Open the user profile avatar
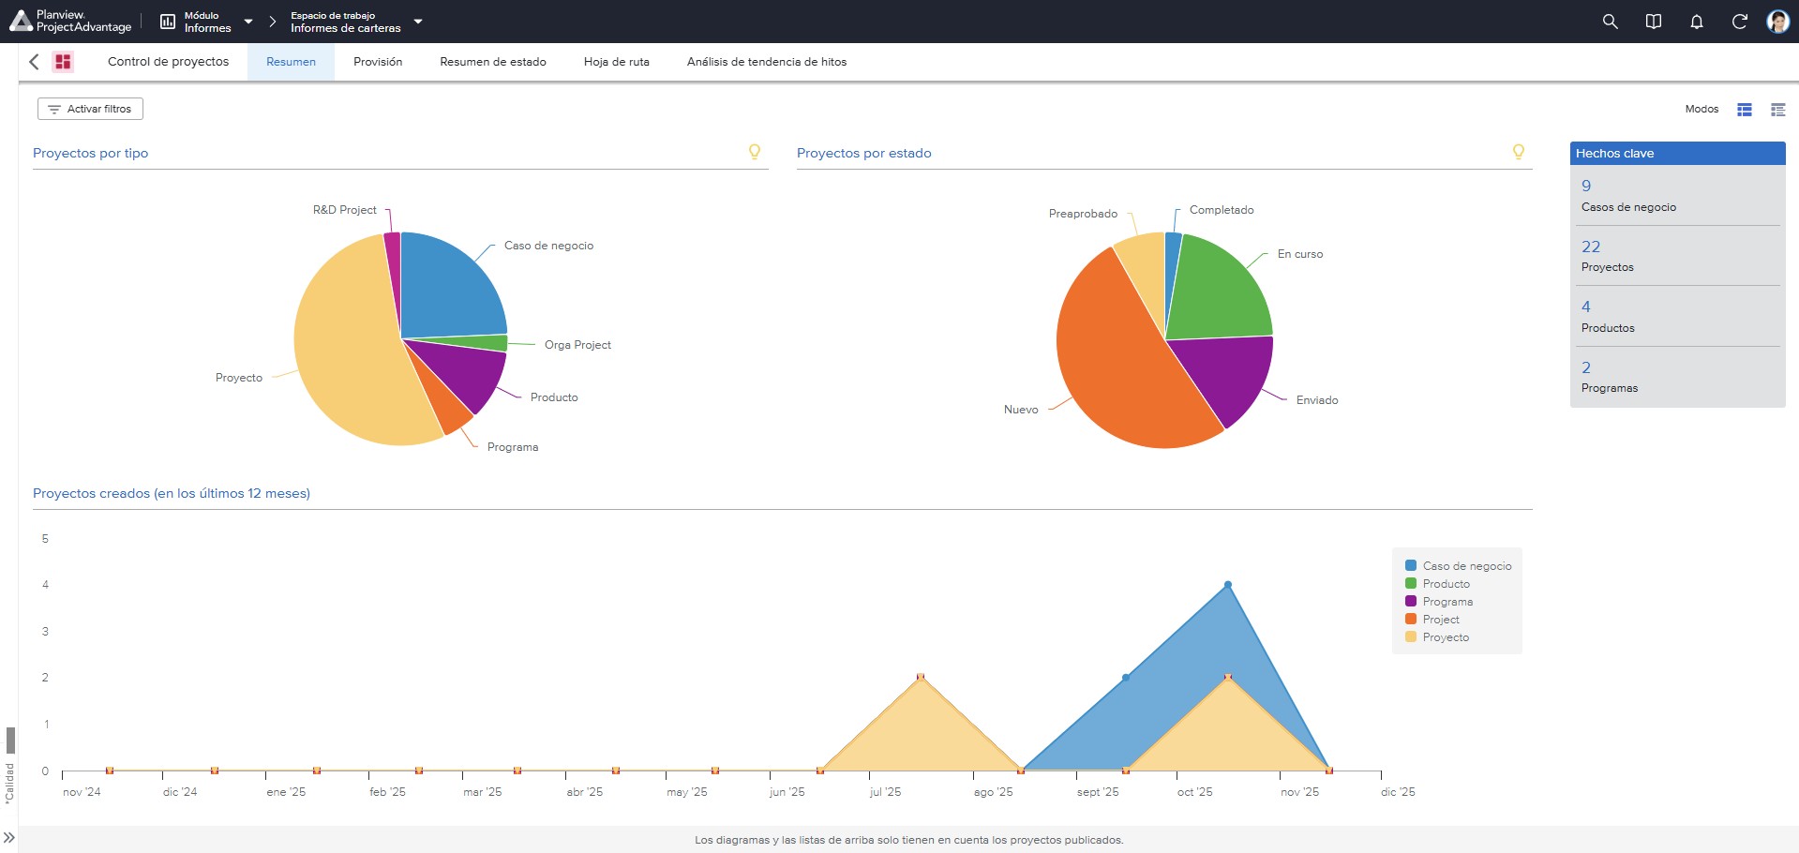The width and height of the screenshot is (1799, 853). [x=1778, y=22]
